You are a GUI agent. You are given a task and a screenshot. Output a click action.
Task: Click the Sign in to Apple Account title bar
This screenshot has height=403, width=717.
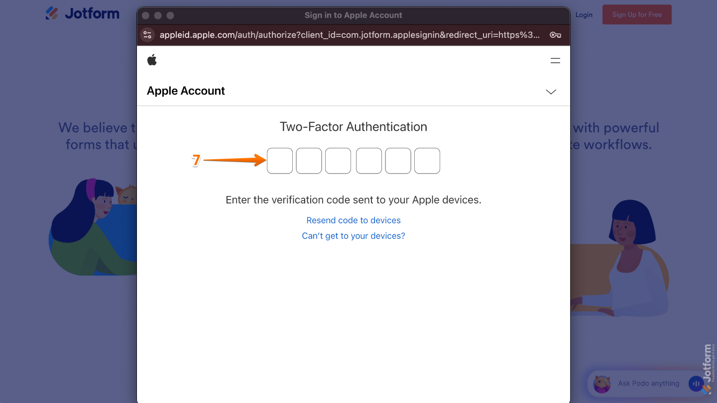[x=354, y=15]
